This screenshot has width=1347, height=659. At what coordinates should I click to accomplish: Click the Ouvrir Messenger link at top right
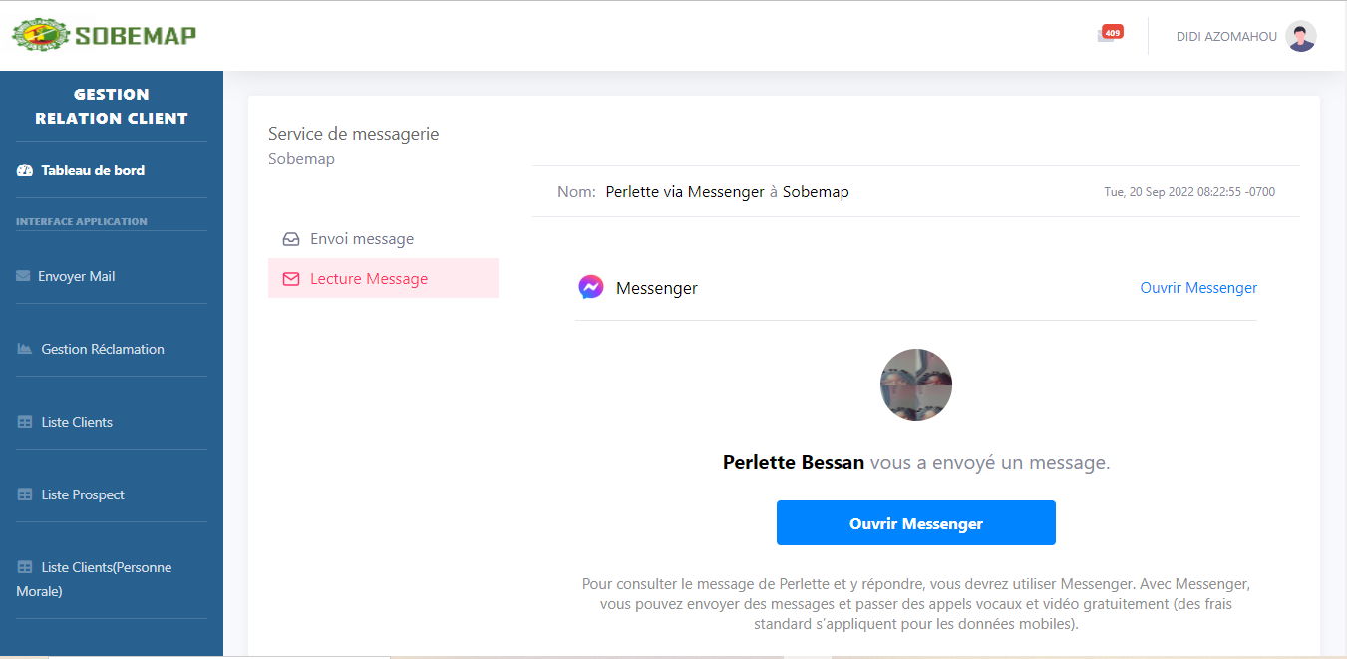point(1198,288)
